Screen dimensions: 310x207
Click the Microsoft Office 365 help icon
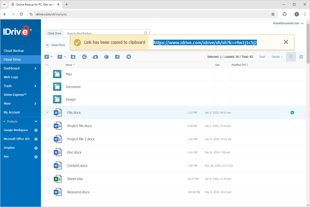tap(36, 139)
